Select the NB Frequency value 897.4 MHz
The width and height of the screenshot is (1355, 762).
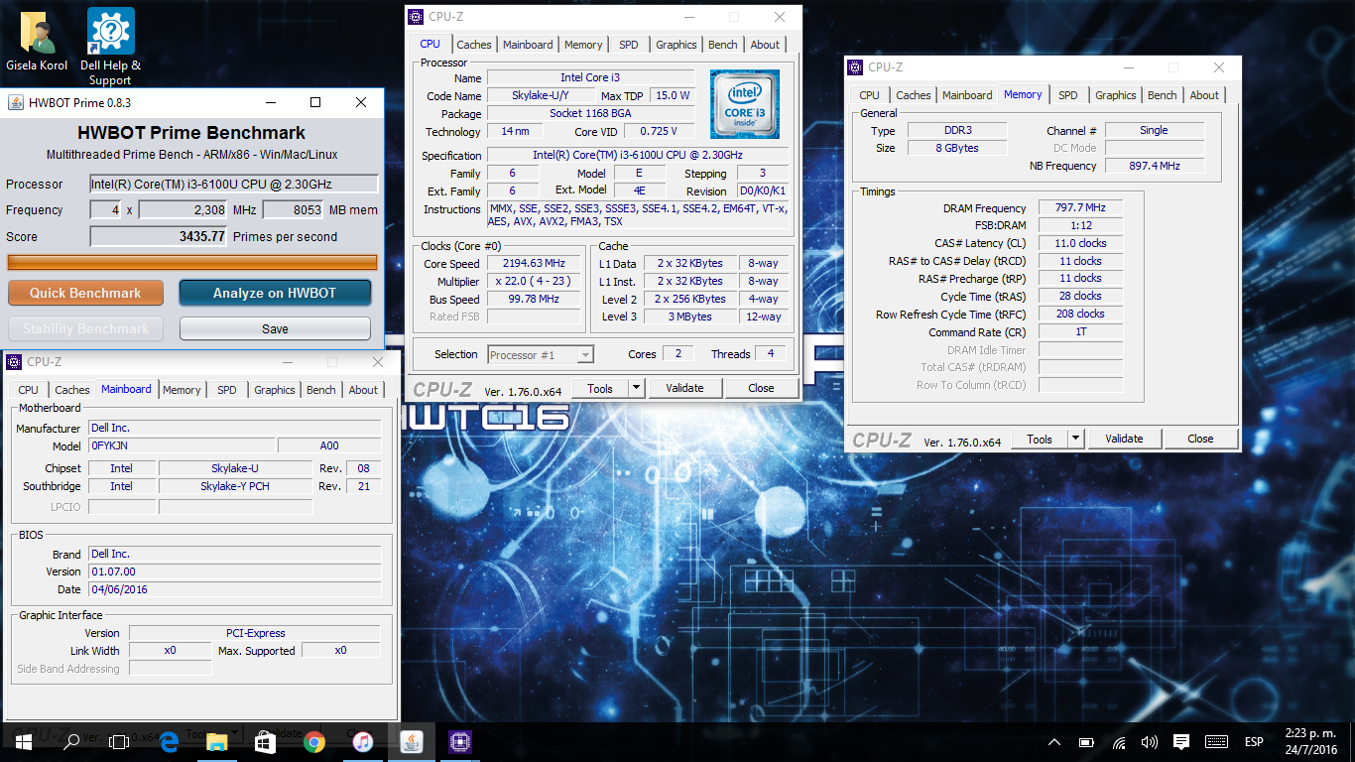(1155, 166)
